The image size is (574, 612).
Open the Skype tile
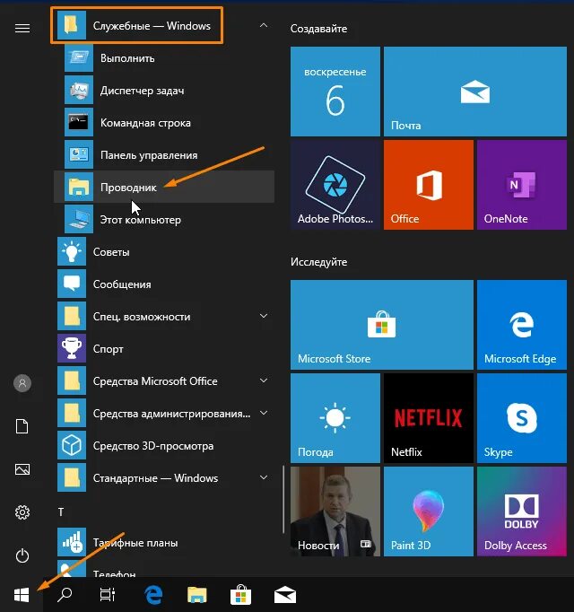(x=522, y=417)
